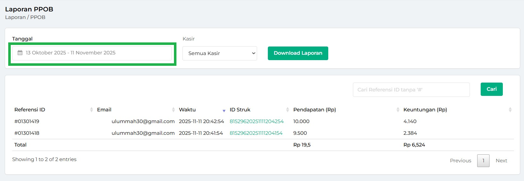Image resolution: width=524 pixels, height=181 pixels.
Task: Sort by Referensi ID column arrows
Action: [x=91, y=110]
